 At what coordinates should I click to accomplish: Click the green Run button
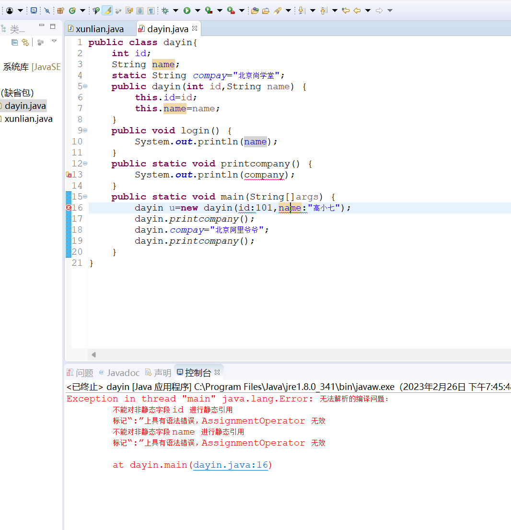(187, 11)
